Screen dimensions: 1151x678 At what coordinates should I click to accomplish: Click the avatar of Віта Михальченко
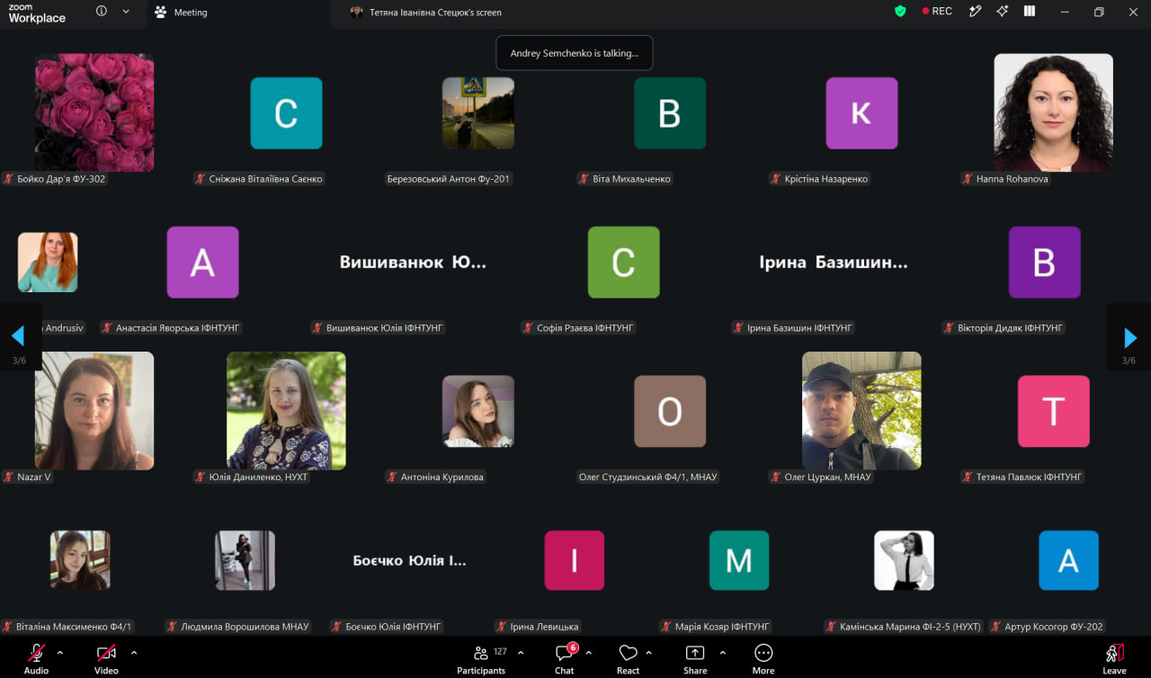(670, 113)
